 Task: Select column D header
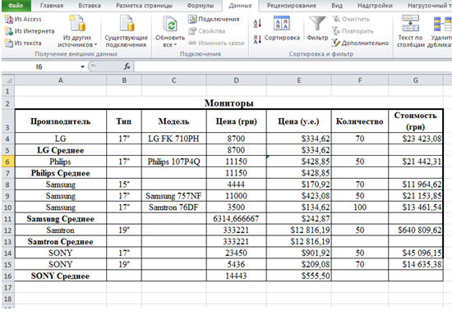237,80
